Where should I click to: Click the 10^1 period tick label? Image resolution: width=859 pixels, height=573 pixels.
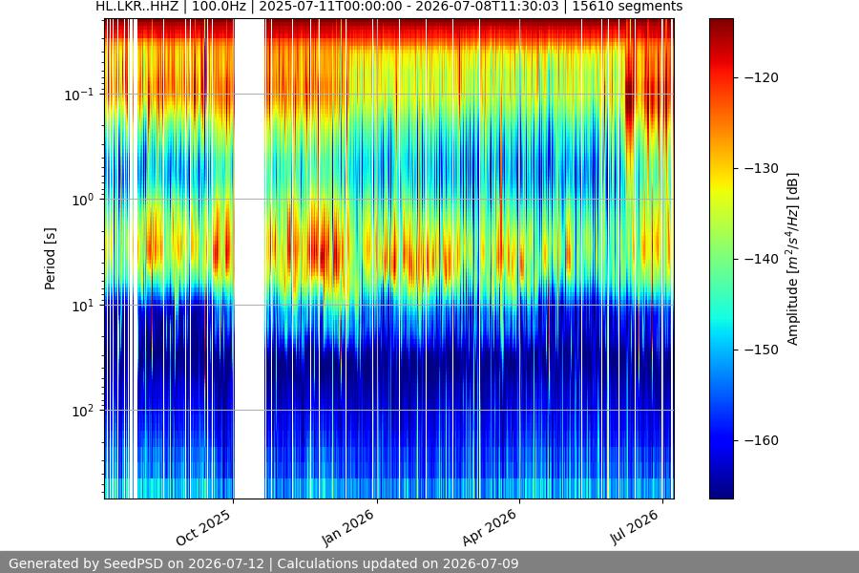(82, 306)
